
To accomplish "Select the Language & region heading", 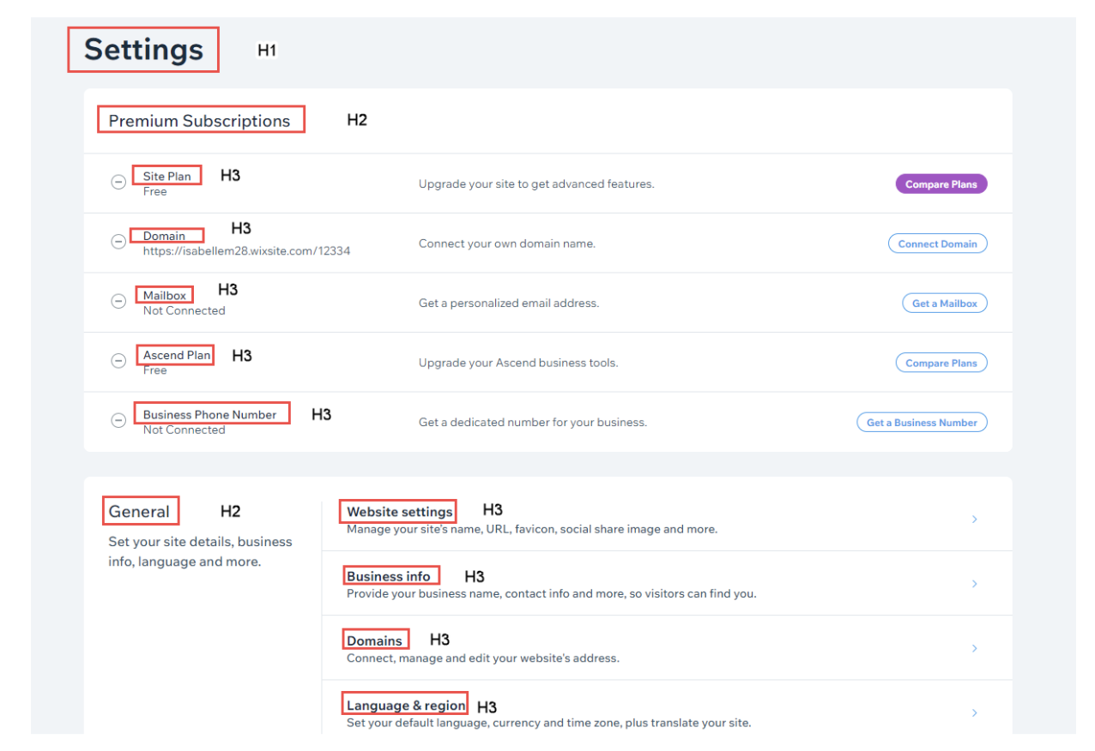I will coord(406,706).
